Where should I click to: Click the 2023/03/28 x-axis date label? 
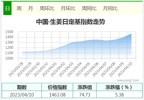pyautogui.click(x=16, y=69)
